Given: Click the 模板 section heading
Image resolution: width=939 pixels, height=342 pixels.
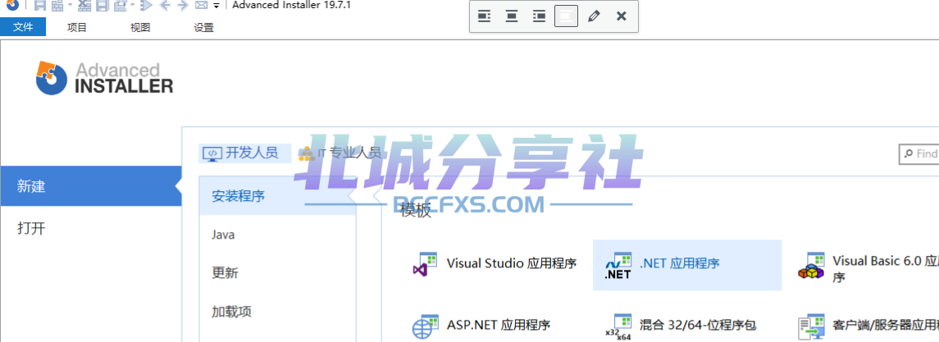Looking at the screenshot, I should tap(415, 210).
